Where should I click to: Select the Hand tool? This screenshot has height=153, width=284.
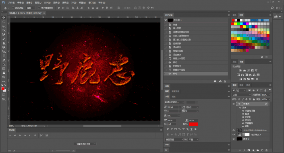point(4,73)
